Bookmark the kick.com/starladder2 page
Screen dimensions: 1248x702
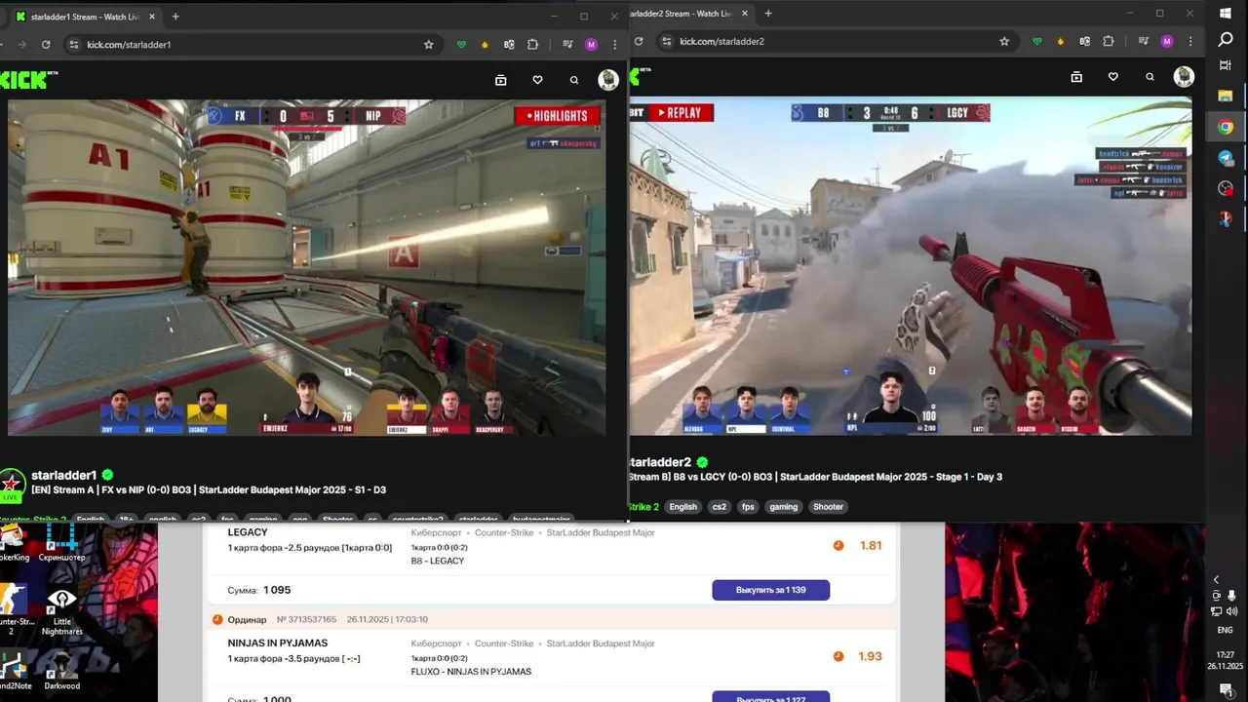click(1004, 41)
